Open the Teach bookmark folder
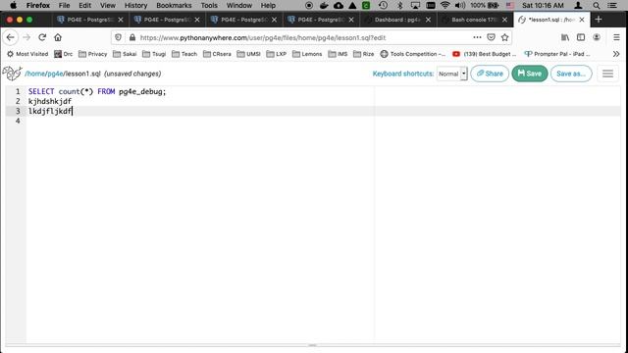 tap(184, 54)
